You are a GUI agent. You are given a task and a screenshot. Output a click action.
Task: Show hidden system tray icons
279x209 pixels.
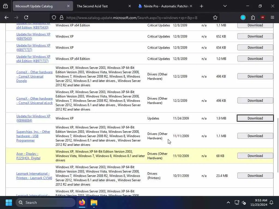228,202
